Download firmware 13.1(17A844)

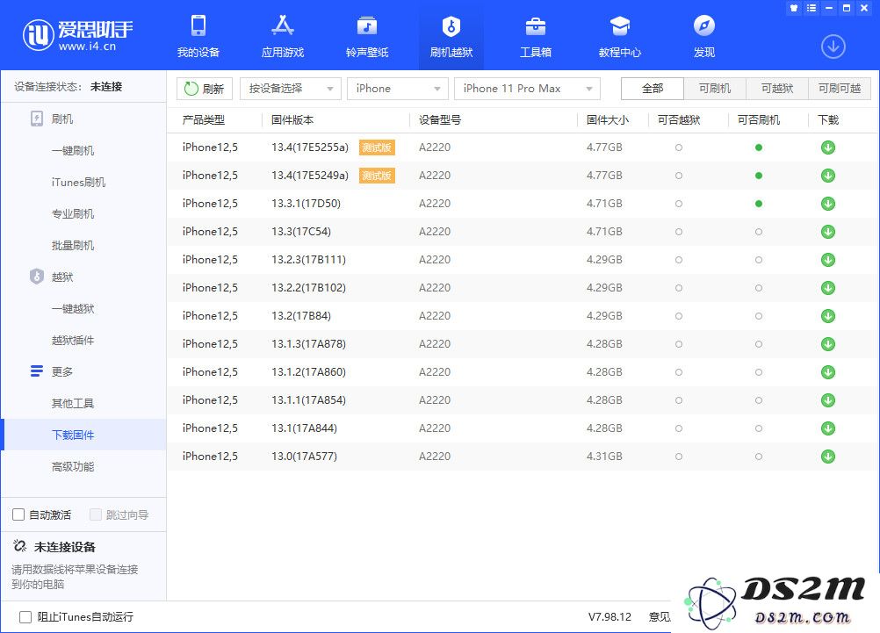pyautogui.click(x=828, y=428)
